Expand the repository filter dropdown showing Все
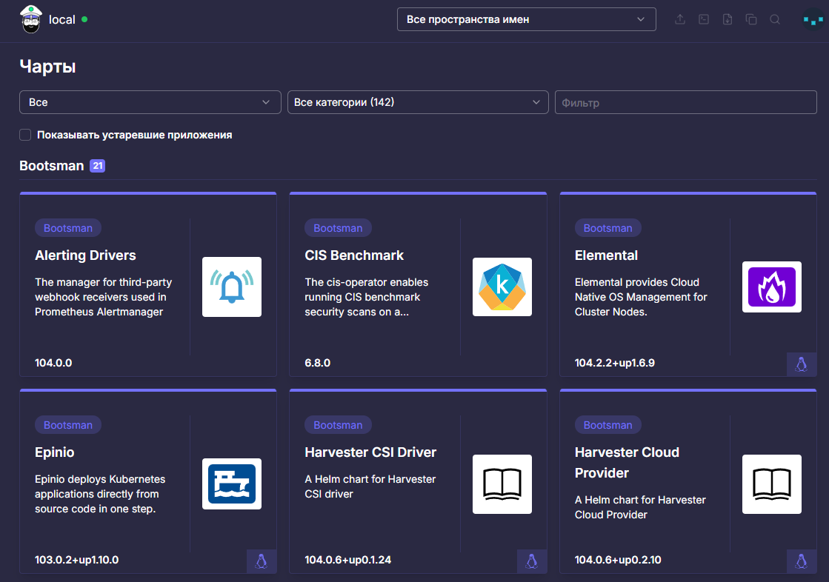The height and width of the screenshot is (582, 829). click(150, 102)
